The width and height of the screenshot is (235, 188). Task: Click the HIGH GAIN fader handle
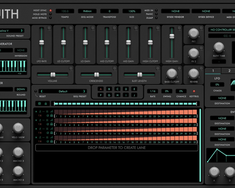(172, 36)
